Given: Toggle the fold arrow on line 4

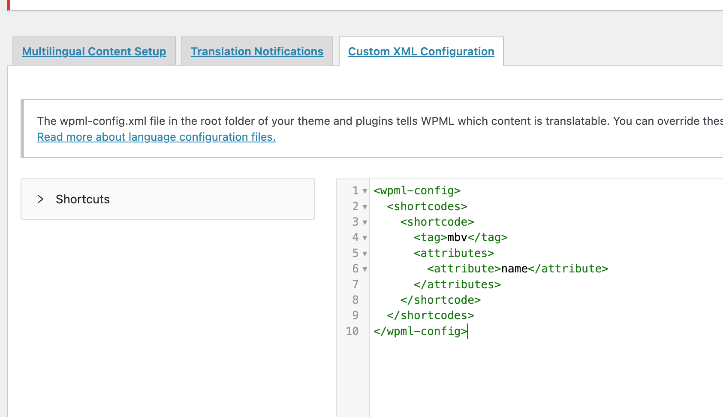Looking at the screenshot, I should click(365, 238).
